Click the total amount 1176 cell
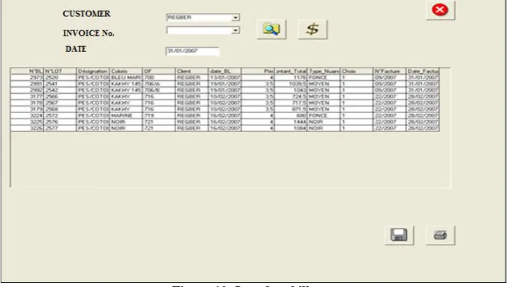 tap(291, 77)
